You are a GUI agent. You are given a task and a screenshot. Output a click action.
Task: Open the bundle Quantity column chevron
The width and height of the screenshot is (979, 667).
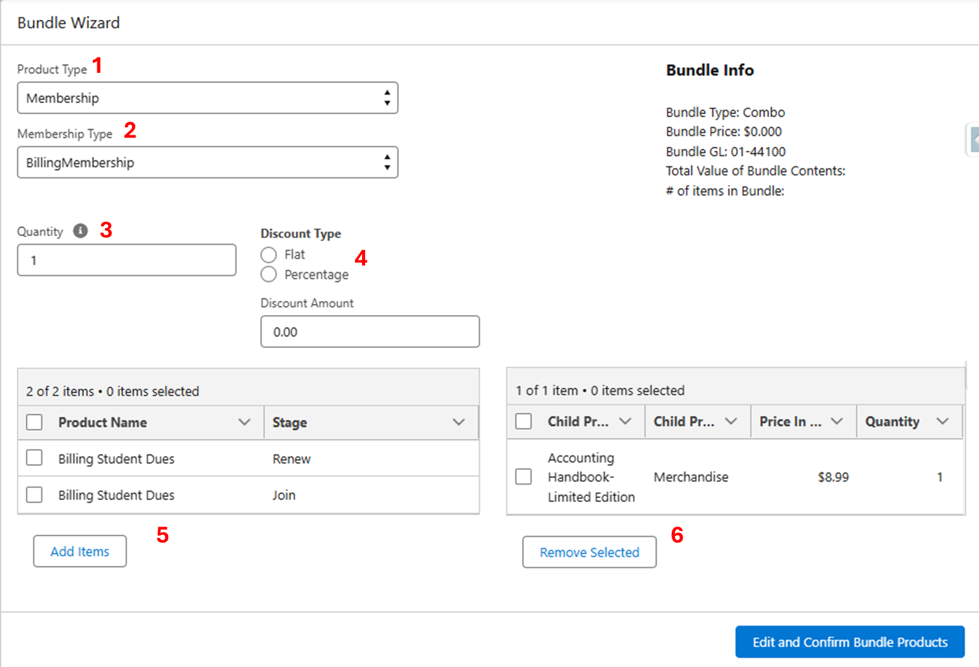(942, 421)
